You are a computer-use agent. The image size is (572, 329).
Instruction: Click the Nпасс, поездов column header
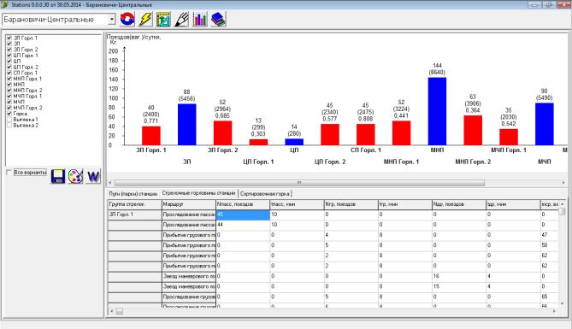[x=243, y=204]
